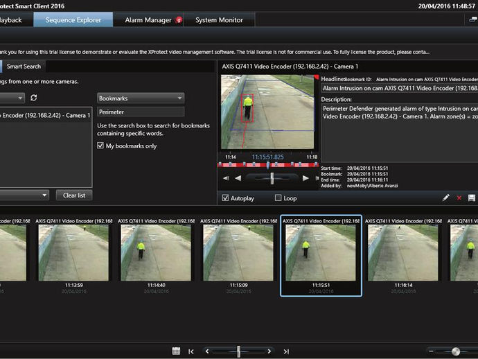This screenshot has width=478, height=359.
Task: Click the right arrow of the bottom navigation slider
Action: 269,351
